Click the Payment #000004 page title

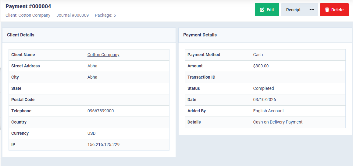tap(28, 6)
